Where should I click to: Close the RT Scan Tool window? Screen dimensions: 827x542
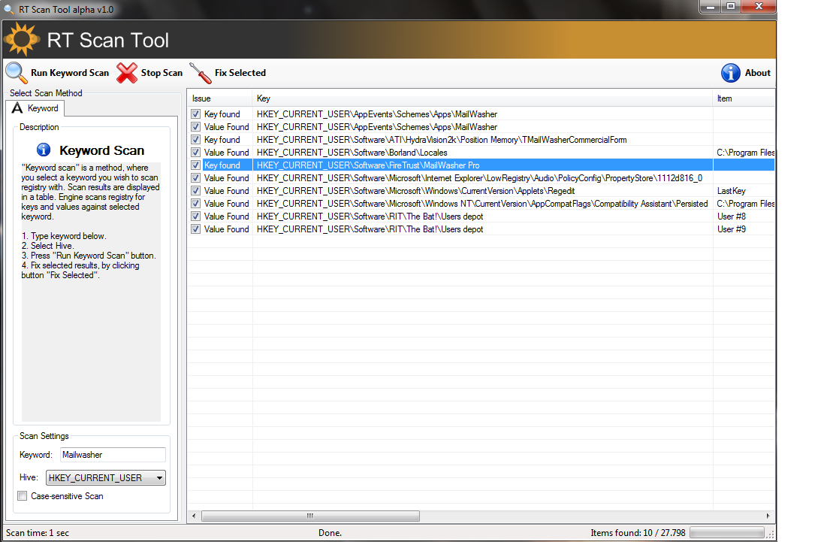759,6
